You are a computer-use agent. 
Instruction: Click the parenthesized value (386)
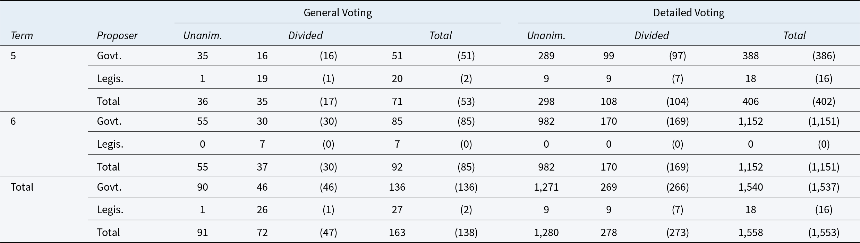tap(824, 56)
